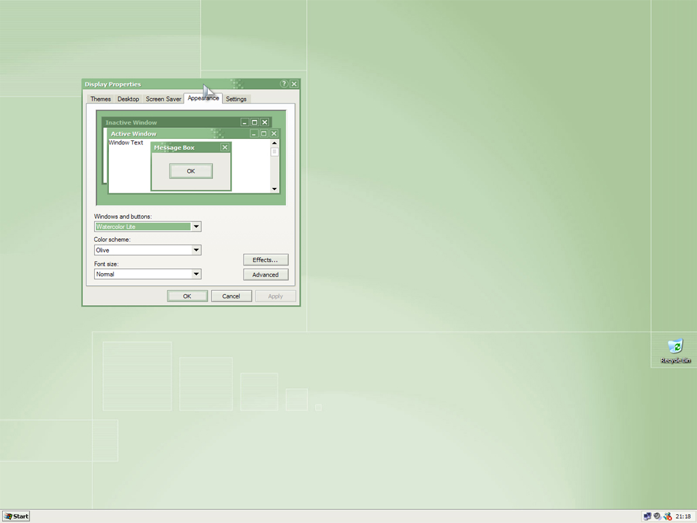Select the Appearance tab
The width and height of the screenshot is (697, 523).
click(203, 98)
